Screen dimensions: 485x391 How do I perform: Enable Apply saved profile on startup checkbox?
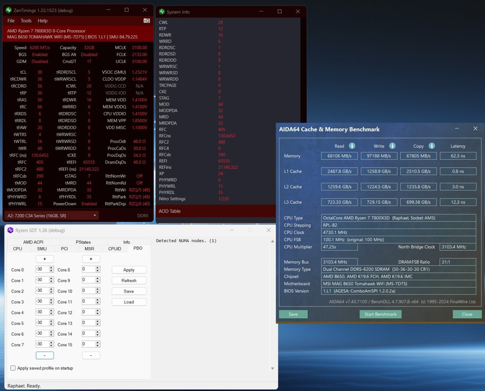pos(13,368)
